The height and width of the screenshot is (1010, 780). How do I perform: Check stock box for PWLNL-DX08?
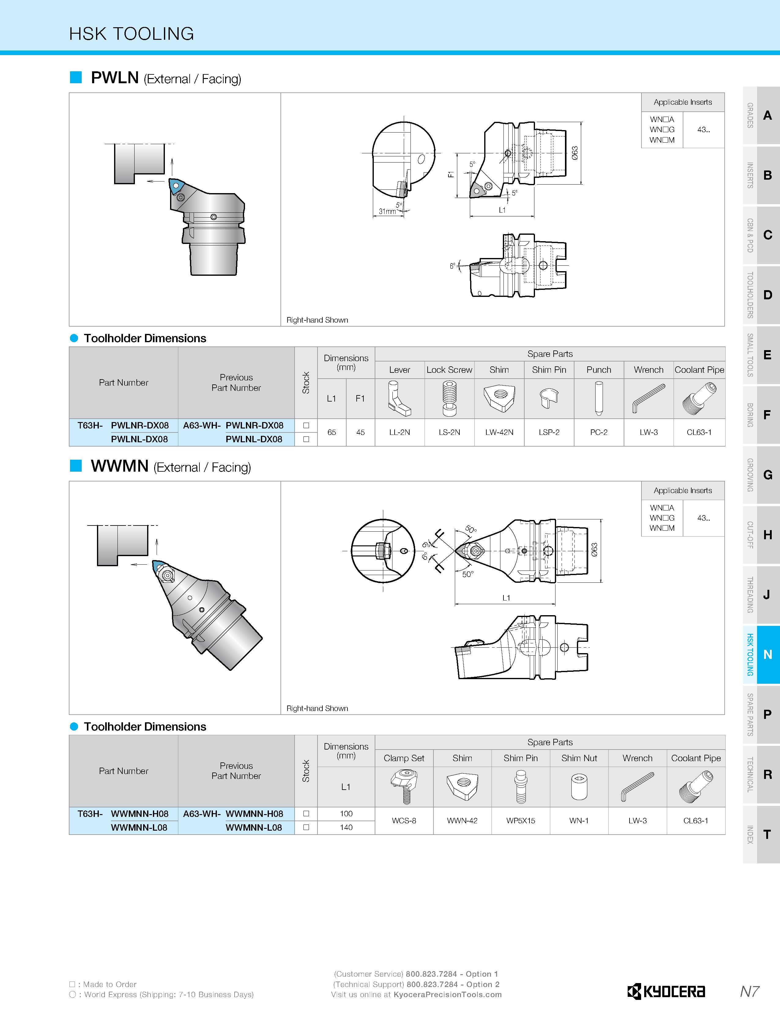point(306,439)
